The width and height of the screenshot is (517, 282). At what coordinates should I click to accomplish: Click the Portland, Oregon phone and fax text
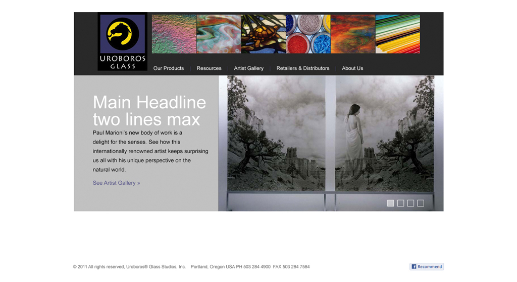[250, 267]
